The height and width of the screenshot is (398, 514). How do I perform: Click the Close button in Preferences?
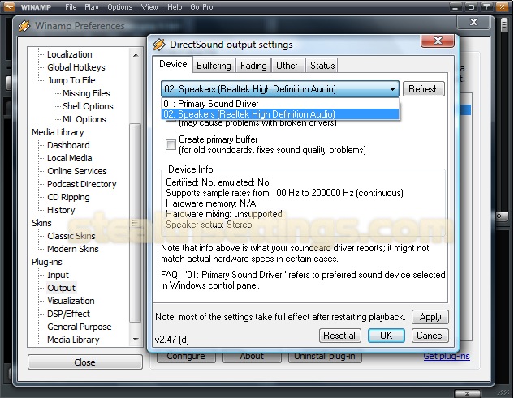85,362
